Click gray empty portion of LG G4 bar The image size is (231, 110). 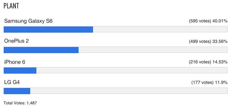129,91
